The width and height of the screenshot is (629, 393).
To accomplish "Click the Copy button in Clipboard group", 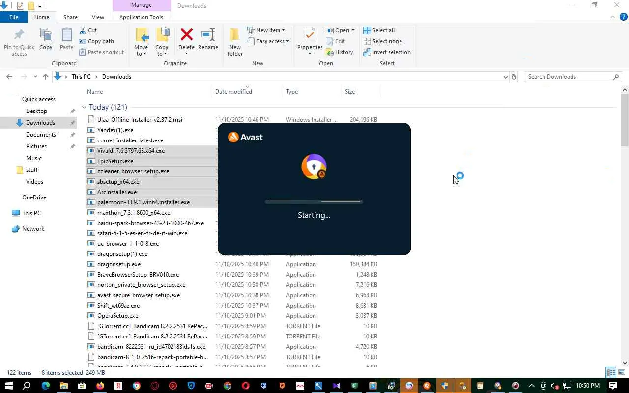I will pos(46,39).
